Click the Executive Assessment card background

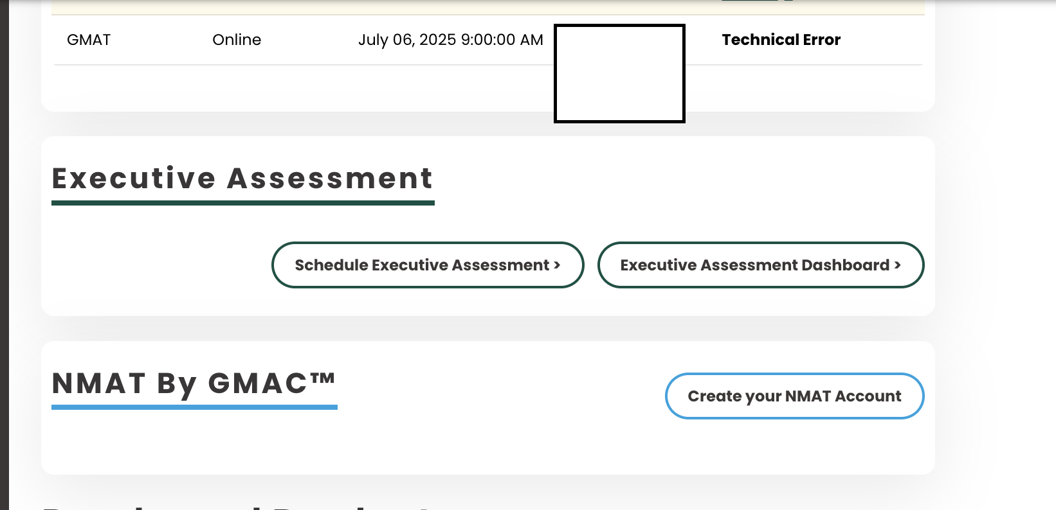(x=161, y=295)
